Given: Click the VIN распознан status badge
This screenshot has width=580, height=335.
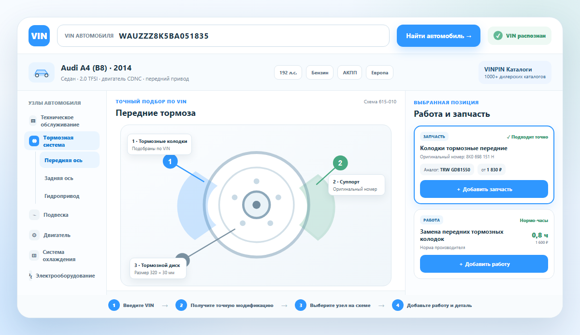Looking at the screenshot, I should [x=519, y=36].
